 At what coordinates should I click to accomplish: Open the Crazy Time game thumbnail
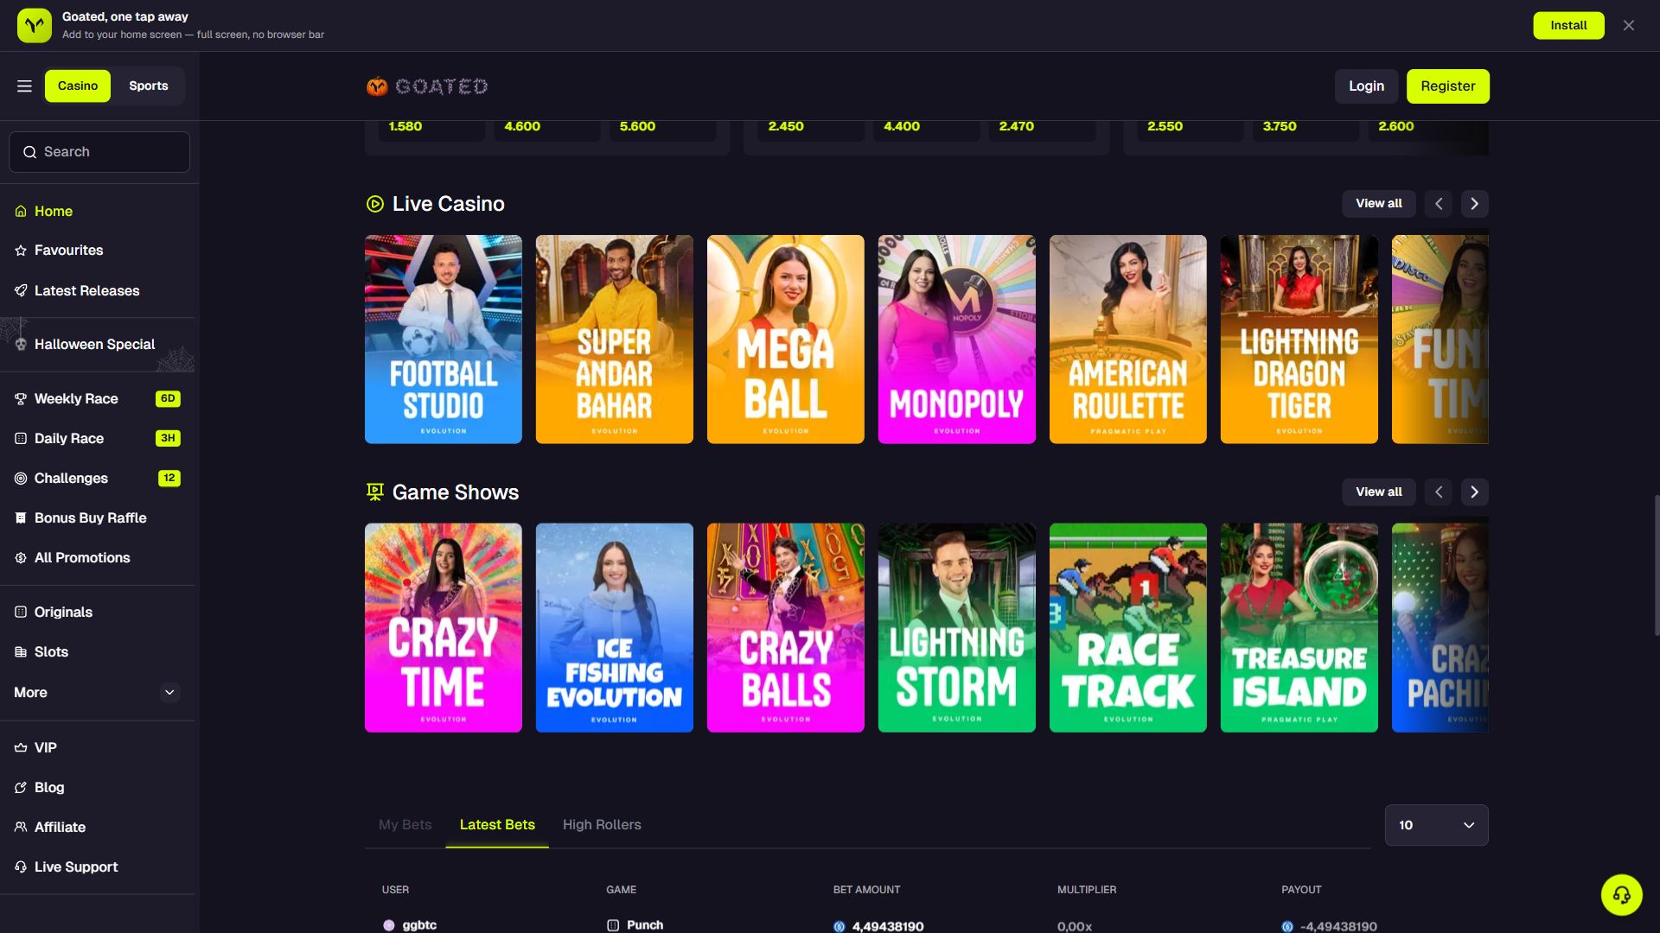443,628
